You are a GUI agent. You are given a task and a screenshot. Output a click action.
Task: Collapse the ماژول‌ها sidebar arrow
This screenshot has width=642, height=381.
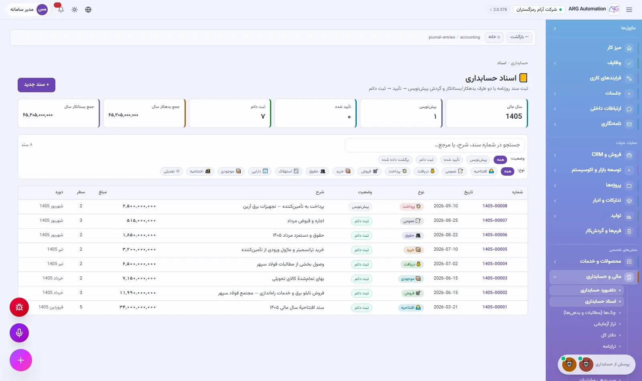pos(555,28)
